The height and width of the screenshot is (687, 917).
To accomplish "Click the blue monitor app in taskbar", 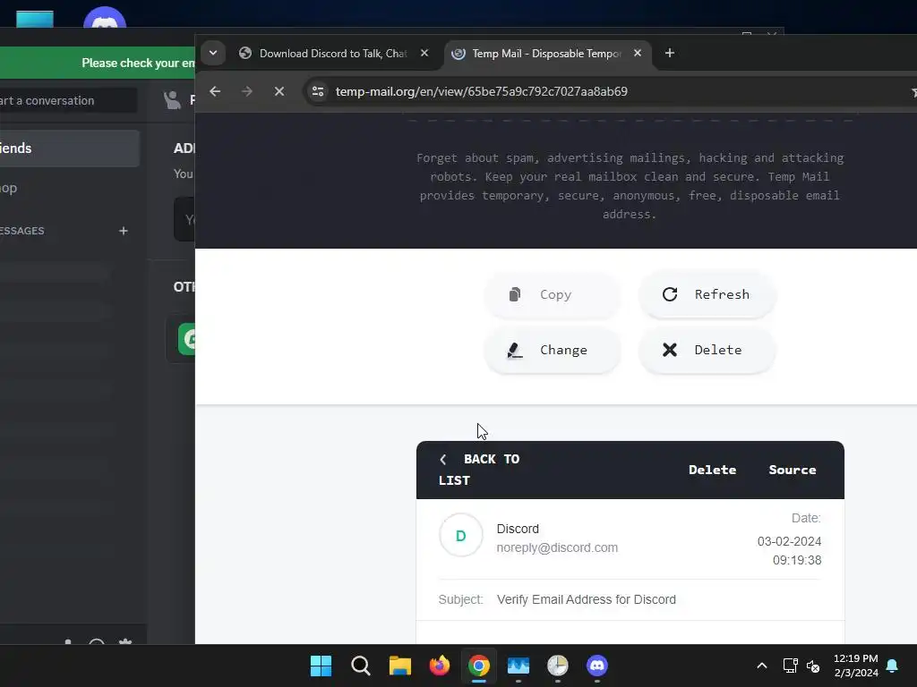I will [x=518, y=666].
